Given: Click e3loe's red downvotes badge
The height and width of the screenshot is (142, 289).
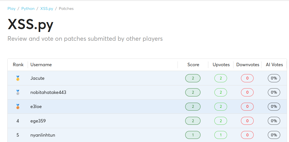Looking at the screenshot, I should pos(247,107).
